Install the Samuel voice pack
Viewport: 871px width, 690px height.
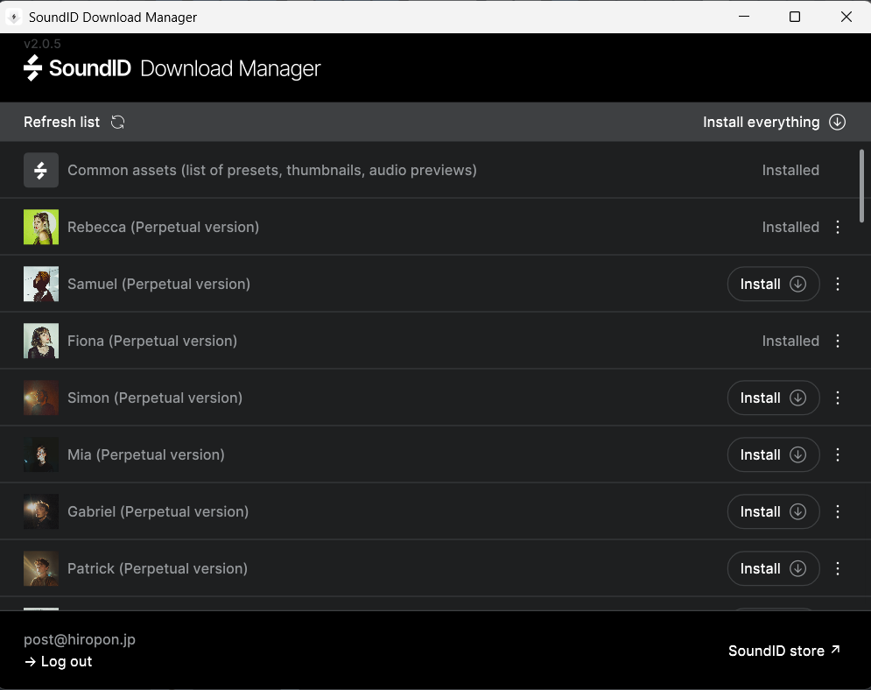click(773, 284)
